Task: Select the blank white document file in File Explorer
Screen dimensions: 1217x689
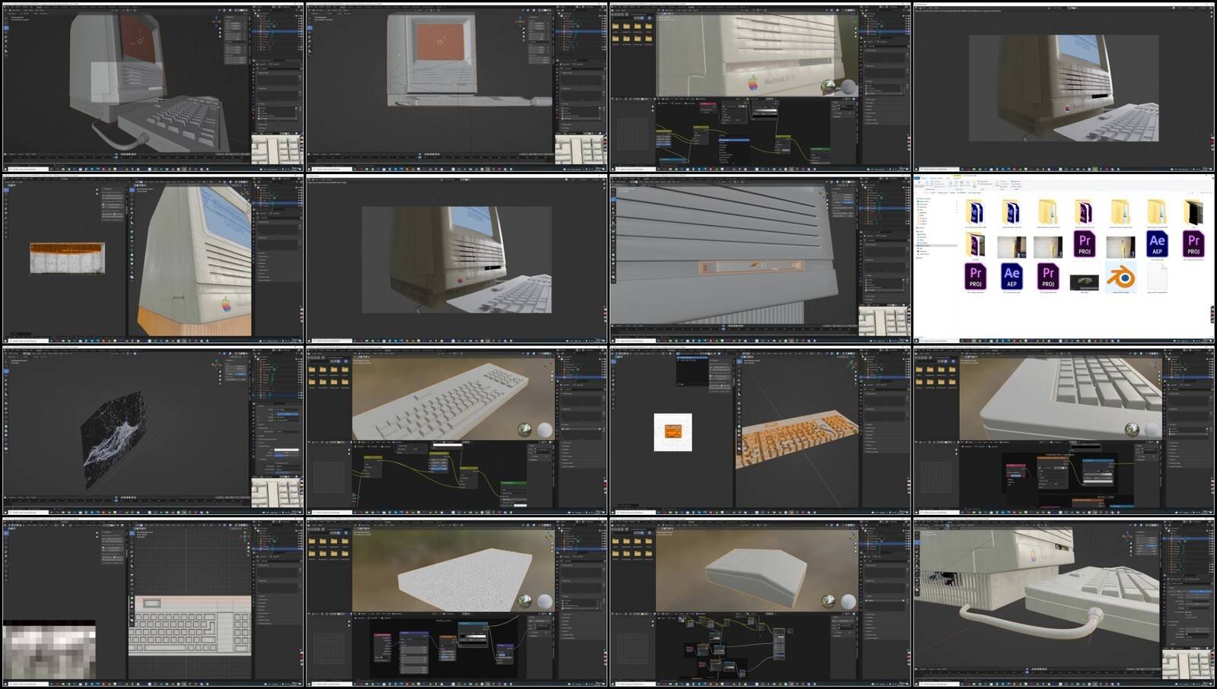Action: click(1156, 277)
